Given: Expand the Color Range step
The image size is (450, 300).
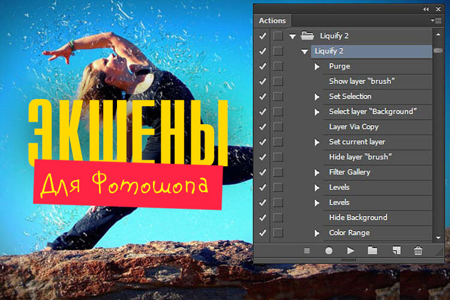Looking at the screenshot, I should pos(317,233).
